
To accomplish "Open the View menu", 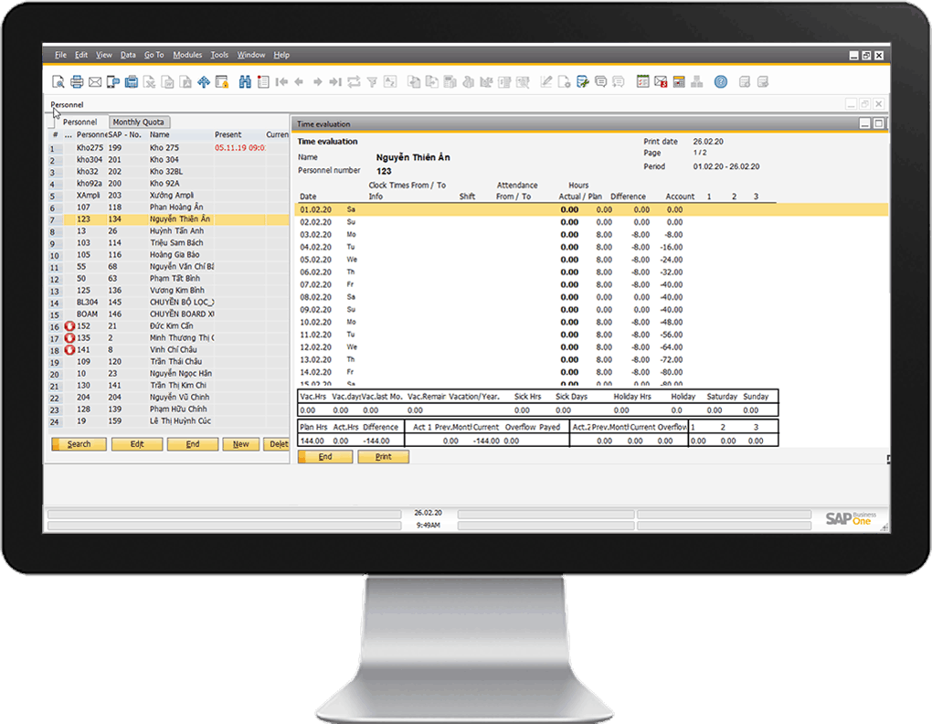I will coord(103,55).
